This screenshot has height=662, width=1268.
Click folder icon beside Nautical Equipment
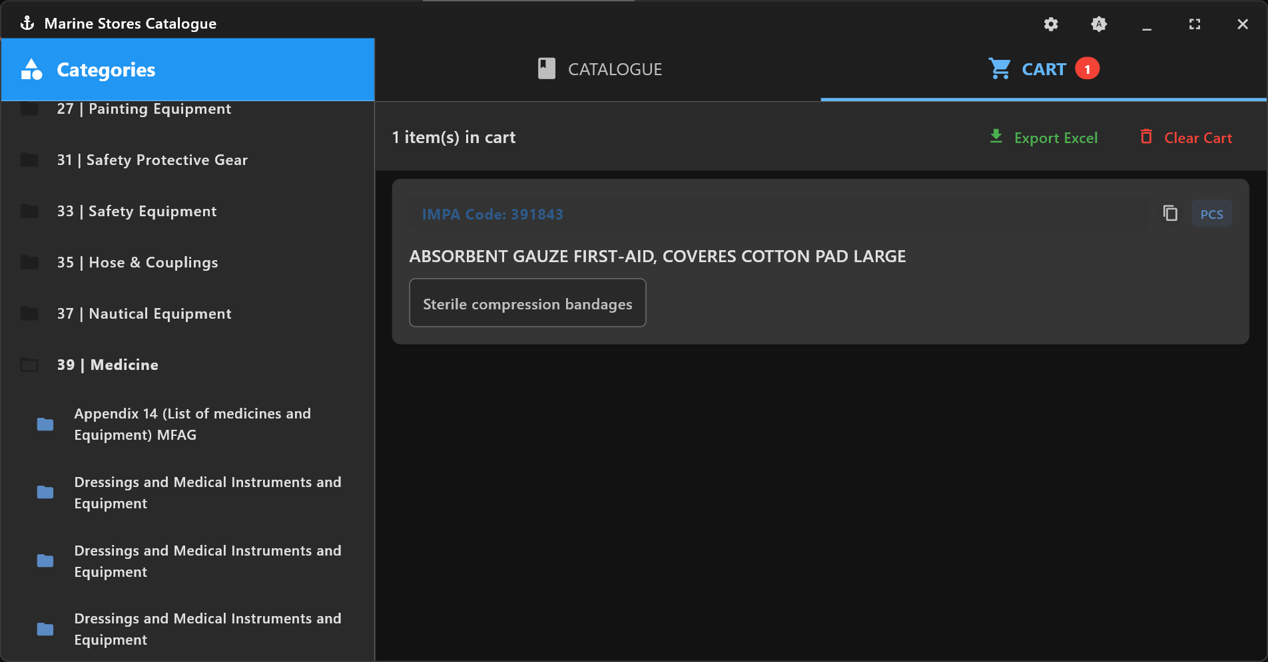pos(29,314)
